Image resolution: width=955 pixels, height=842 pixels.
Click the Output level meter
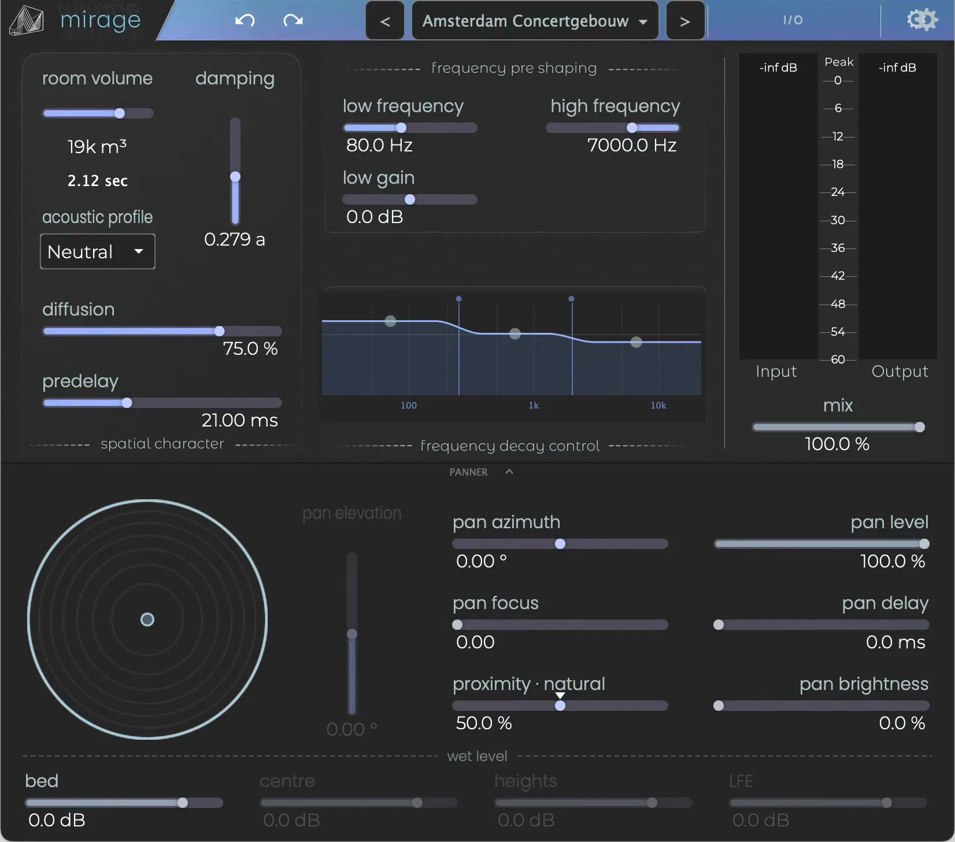tap(897, 206)
